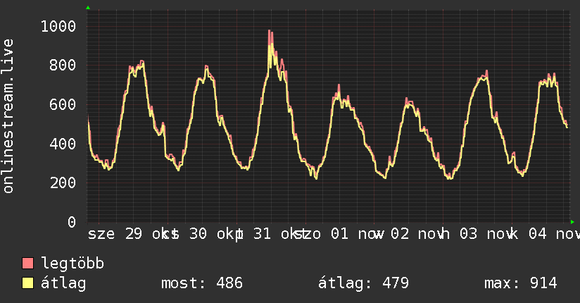
Task: Click the x-axis date label '04 nov'
Action: pyautogui.click(x=554, y=234)
